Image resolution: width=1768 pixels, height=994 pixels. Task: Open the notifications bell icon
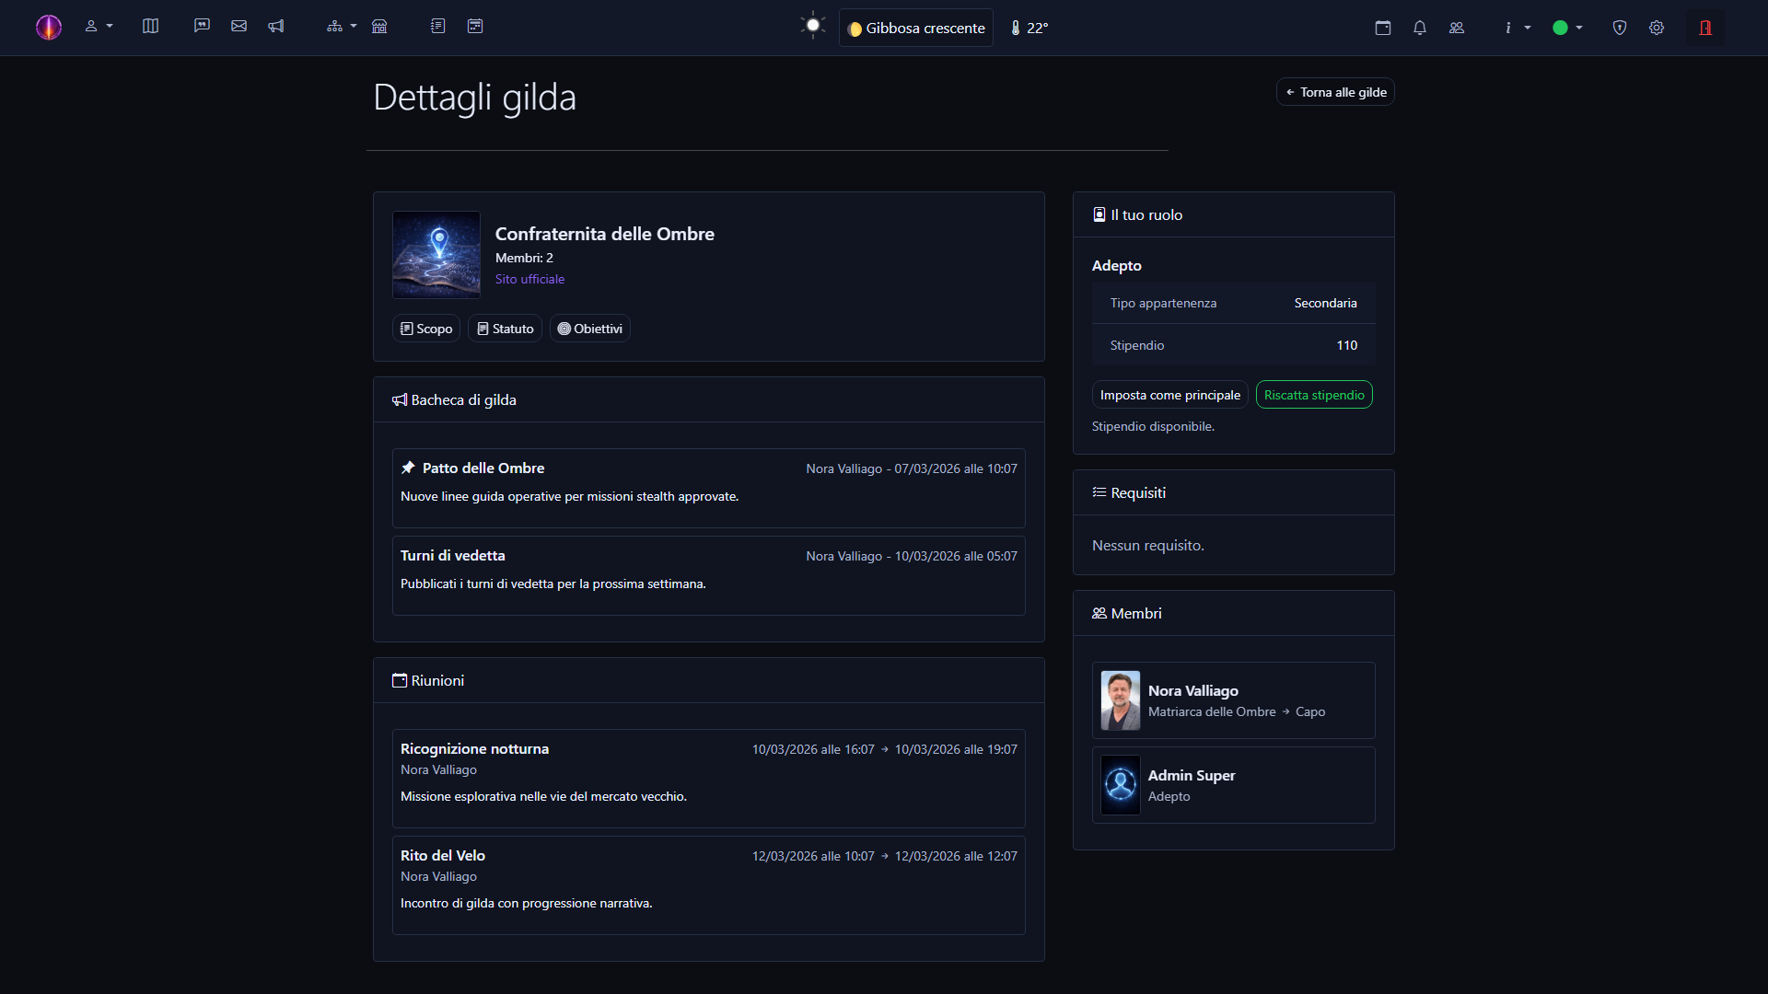1420,28
